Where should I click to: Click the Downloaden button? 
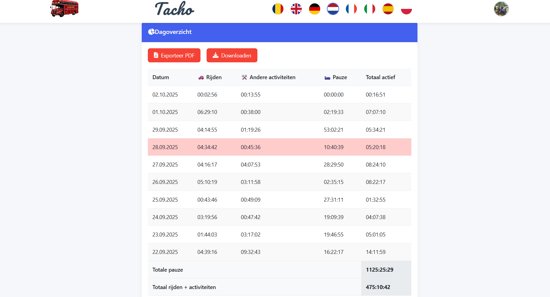(x=232, y=55)
